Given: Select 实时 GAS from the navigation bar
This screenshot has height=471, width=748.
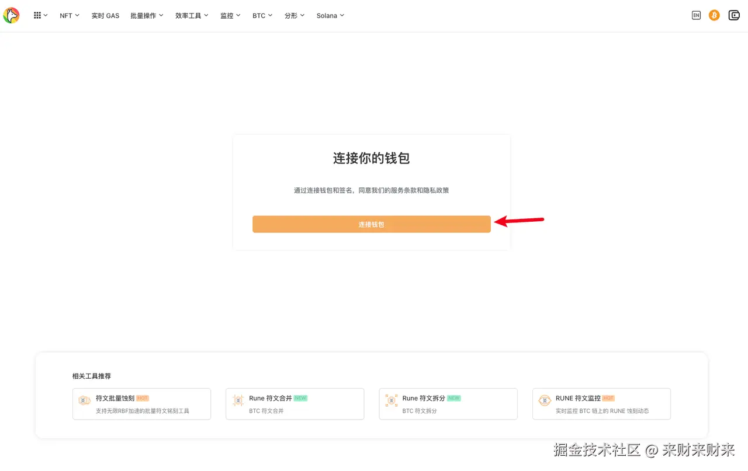Looking at the screenshot, I should pyautogui.click(x=105, y=16).
